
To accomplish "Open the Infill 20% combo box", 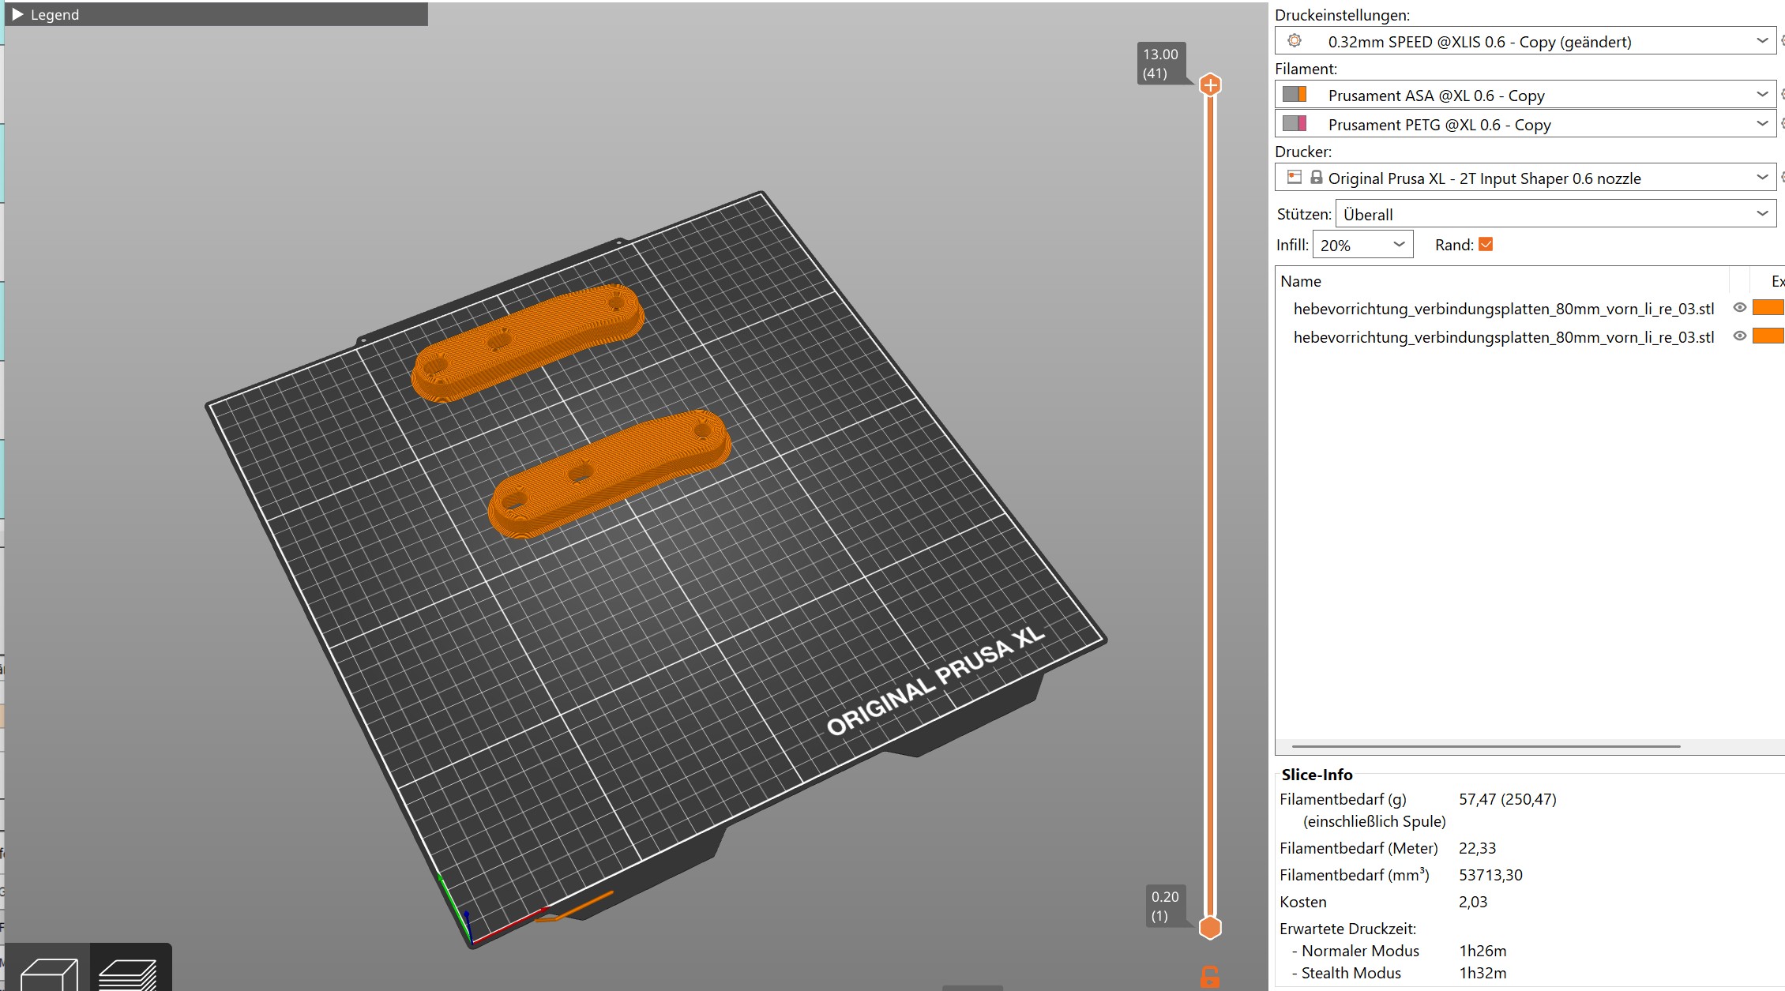I will coord(1362,245).
